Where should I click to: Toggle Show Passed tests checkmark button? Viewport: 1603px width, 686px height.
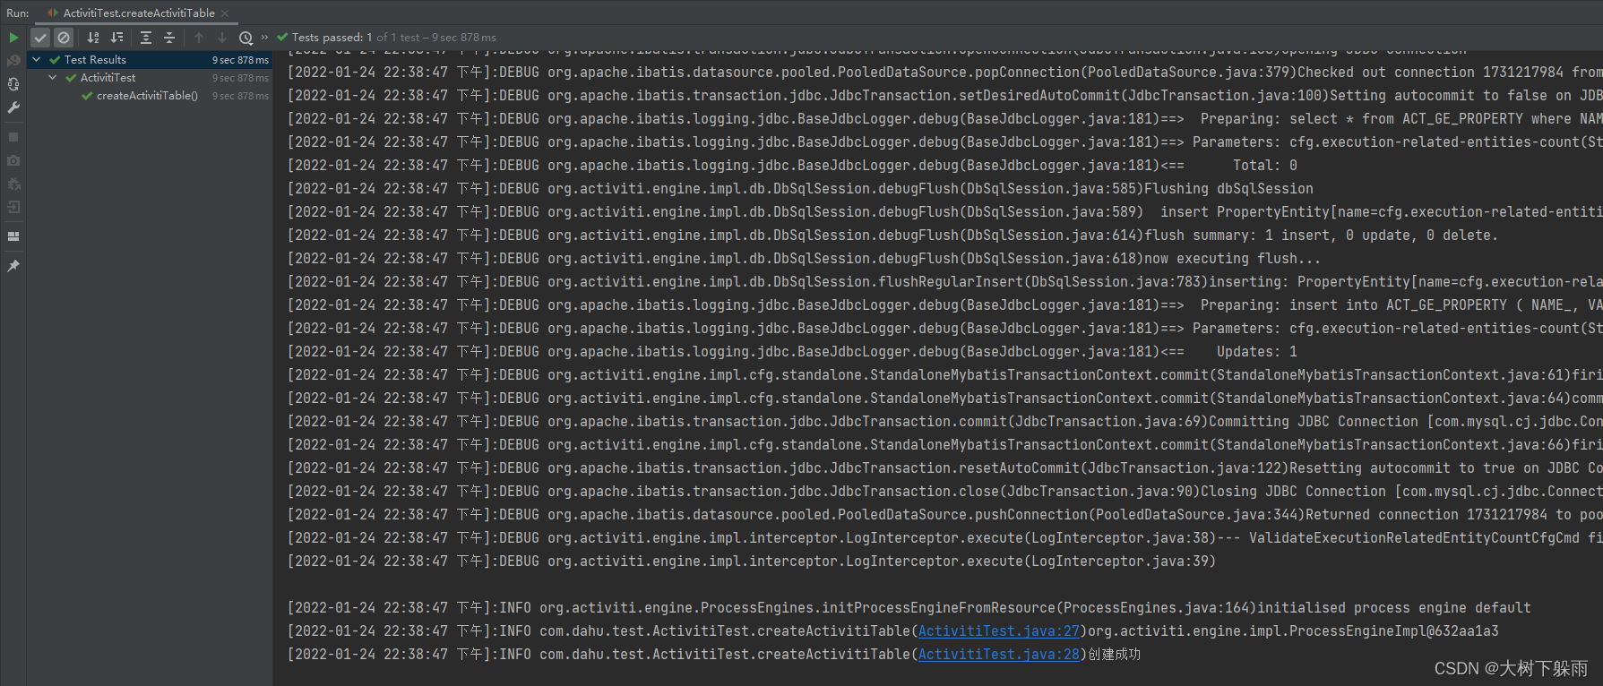pos(40,38)
